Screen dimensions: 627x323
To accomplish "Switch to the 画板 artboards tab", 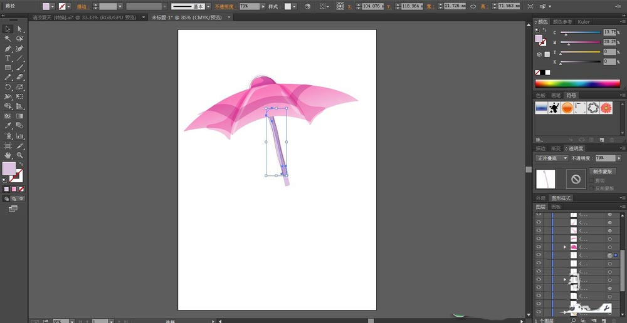I will [x=556, y=207].
